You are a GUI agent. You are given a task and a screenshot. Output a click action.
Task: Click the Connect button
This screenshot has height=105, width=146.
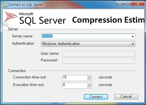[x=96, y=97]
